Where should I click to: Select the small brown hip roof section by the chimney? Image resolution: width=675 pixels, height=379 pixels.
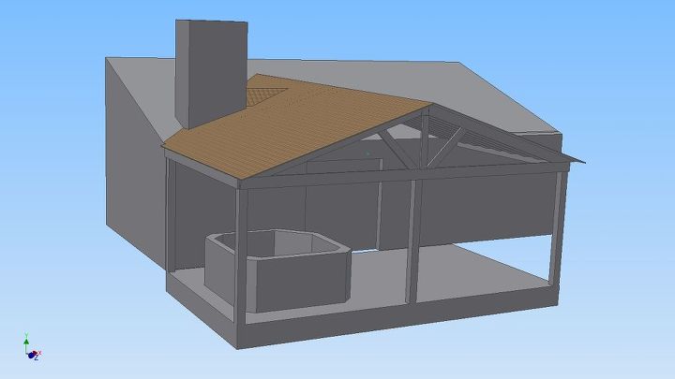[265, 92]
